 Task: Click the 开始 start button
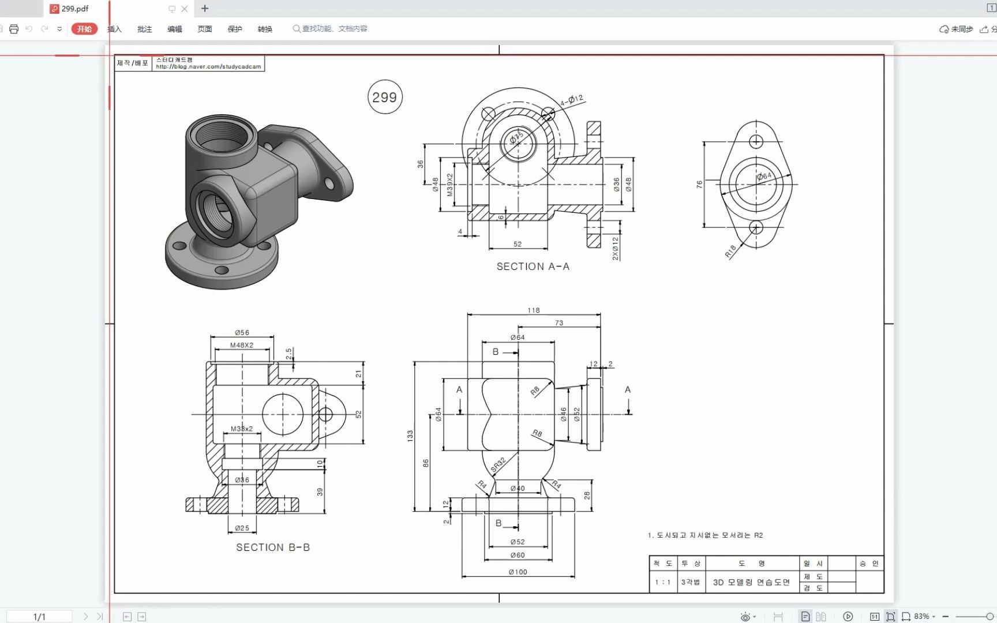pos(84,28)
